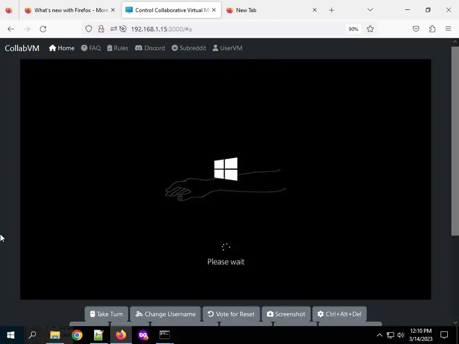Close the What's new with Firefox tab

[x=113, y=10]
